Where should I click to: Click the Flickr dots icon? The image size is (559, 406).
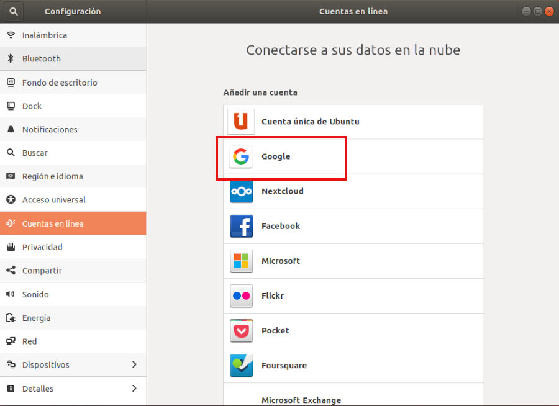(x=242, y=296)
